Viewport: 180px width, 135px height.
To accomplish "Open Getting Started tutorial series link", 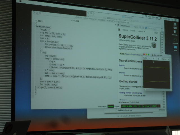I will tap(130, 93).
